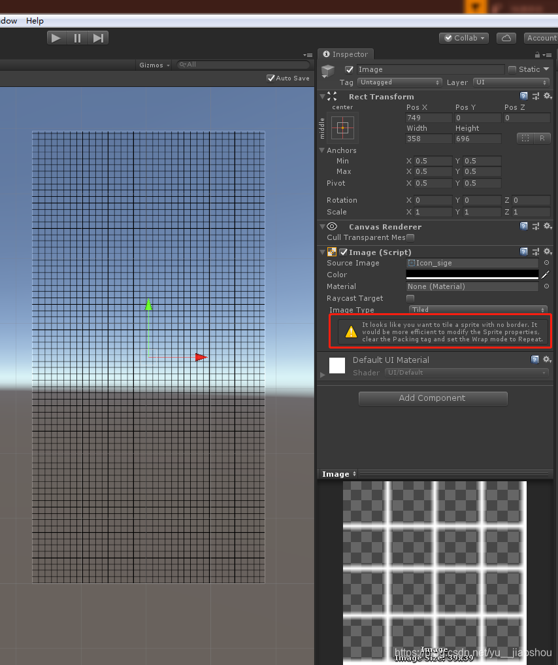
Task: Click the Height field 696
Action: pyautogui.click(x=478, y=139)
